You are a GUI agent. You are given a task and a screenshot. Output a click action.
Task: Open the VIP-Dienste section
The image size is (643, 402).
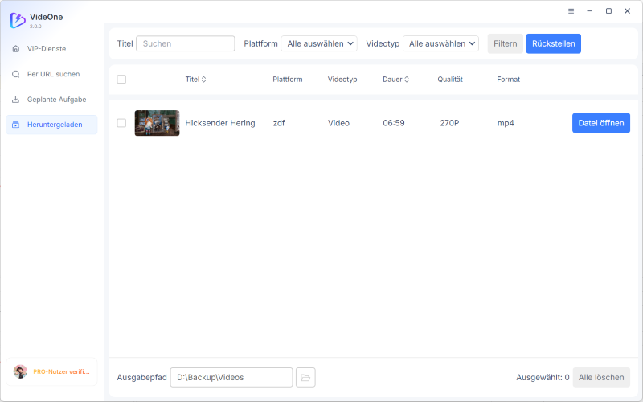point(51,49)
